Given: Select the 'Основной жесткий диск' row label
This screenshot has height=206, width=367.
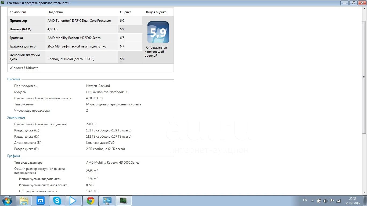Looking at the screenshot, I should coord(25,57).
